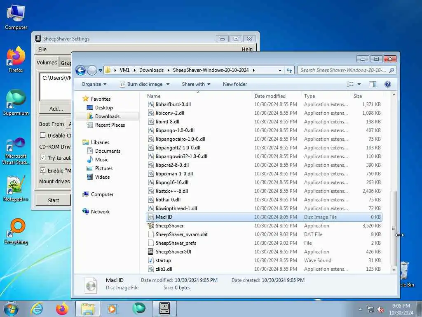The image size is (422, 317).
Task: Open File menu in SheepShaver Settings
Action: coord(42,50)
